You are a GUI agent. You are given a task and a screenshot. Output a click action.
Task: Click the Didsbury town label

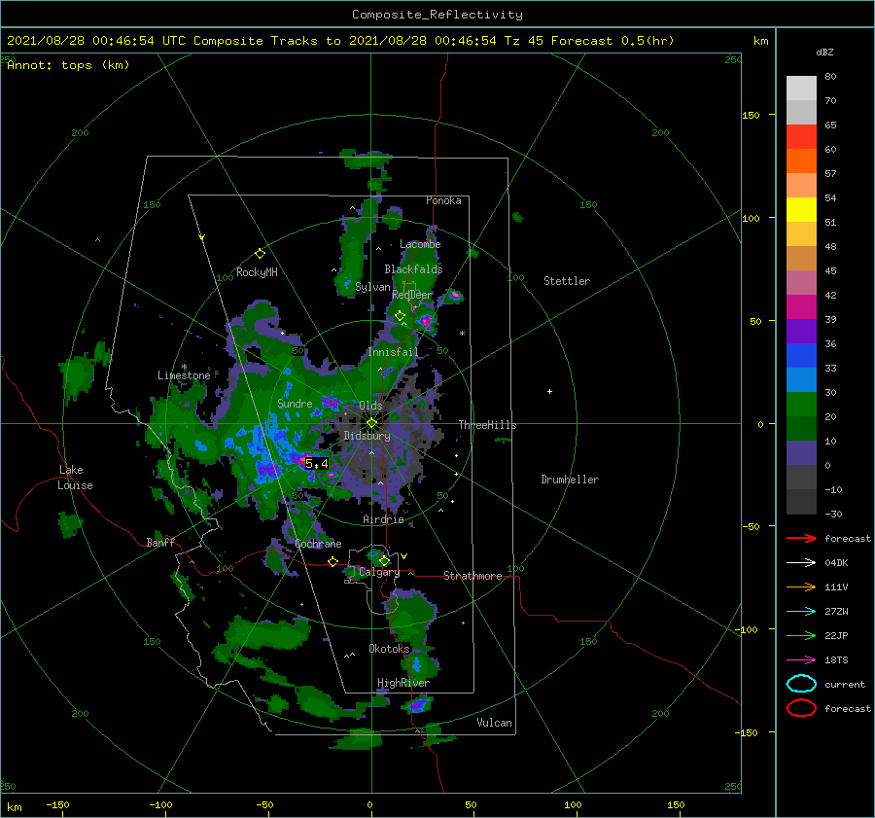tap(367, 436)
